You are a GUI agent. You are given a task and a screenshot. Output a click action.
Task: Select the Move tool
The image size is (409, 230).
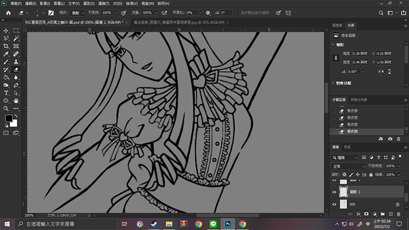coord(6,31)
